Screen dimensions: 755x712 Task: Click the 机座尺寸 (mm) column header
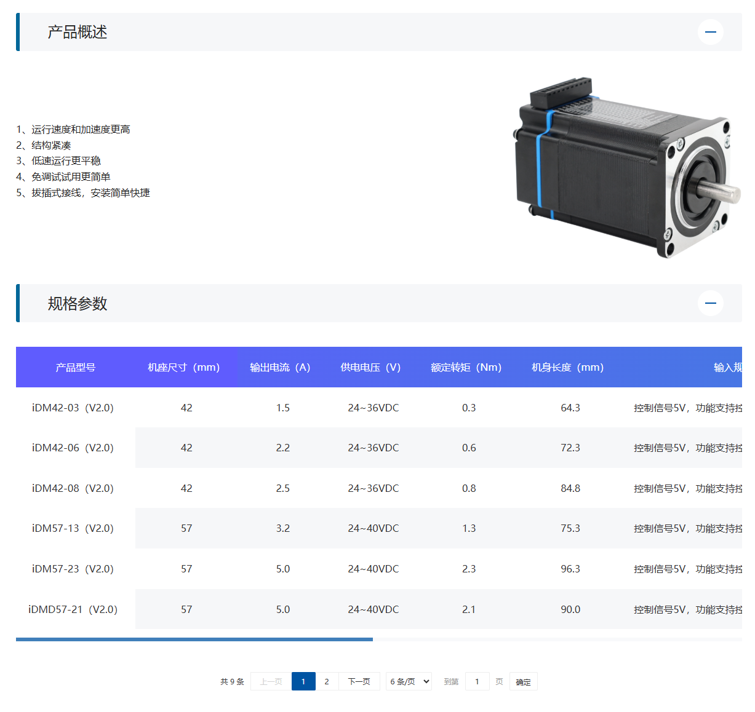(x=183, y=367)
